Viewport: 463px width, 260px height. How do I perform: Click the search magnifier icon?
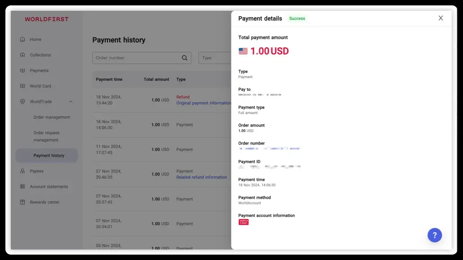pyautogui.click(x=184, y=58)
